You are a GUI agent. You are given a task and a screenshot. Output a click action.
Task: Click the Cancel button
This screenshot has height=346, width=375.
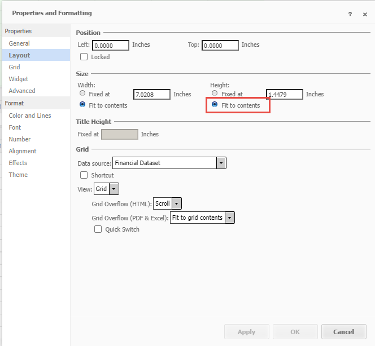(x=344, y=332)
